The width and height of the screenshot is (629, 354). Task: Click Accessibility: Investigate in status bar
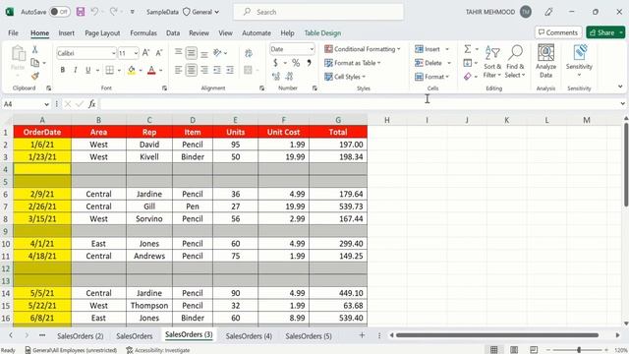click(157, 350)
